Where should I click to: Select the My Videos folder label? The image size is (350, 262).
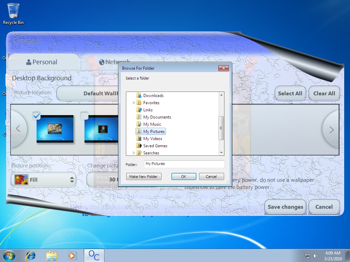(153, 139)
